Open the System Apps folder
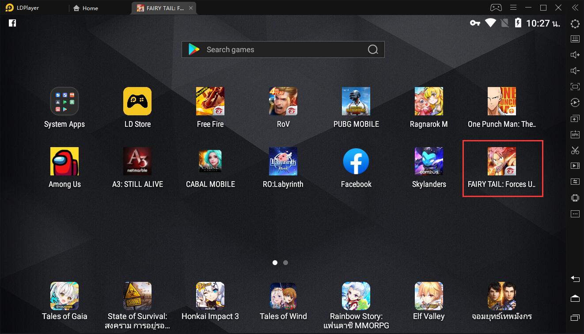The height and width of the screenshot is (334, 584). pyautogui.click(x=64, y=101)
